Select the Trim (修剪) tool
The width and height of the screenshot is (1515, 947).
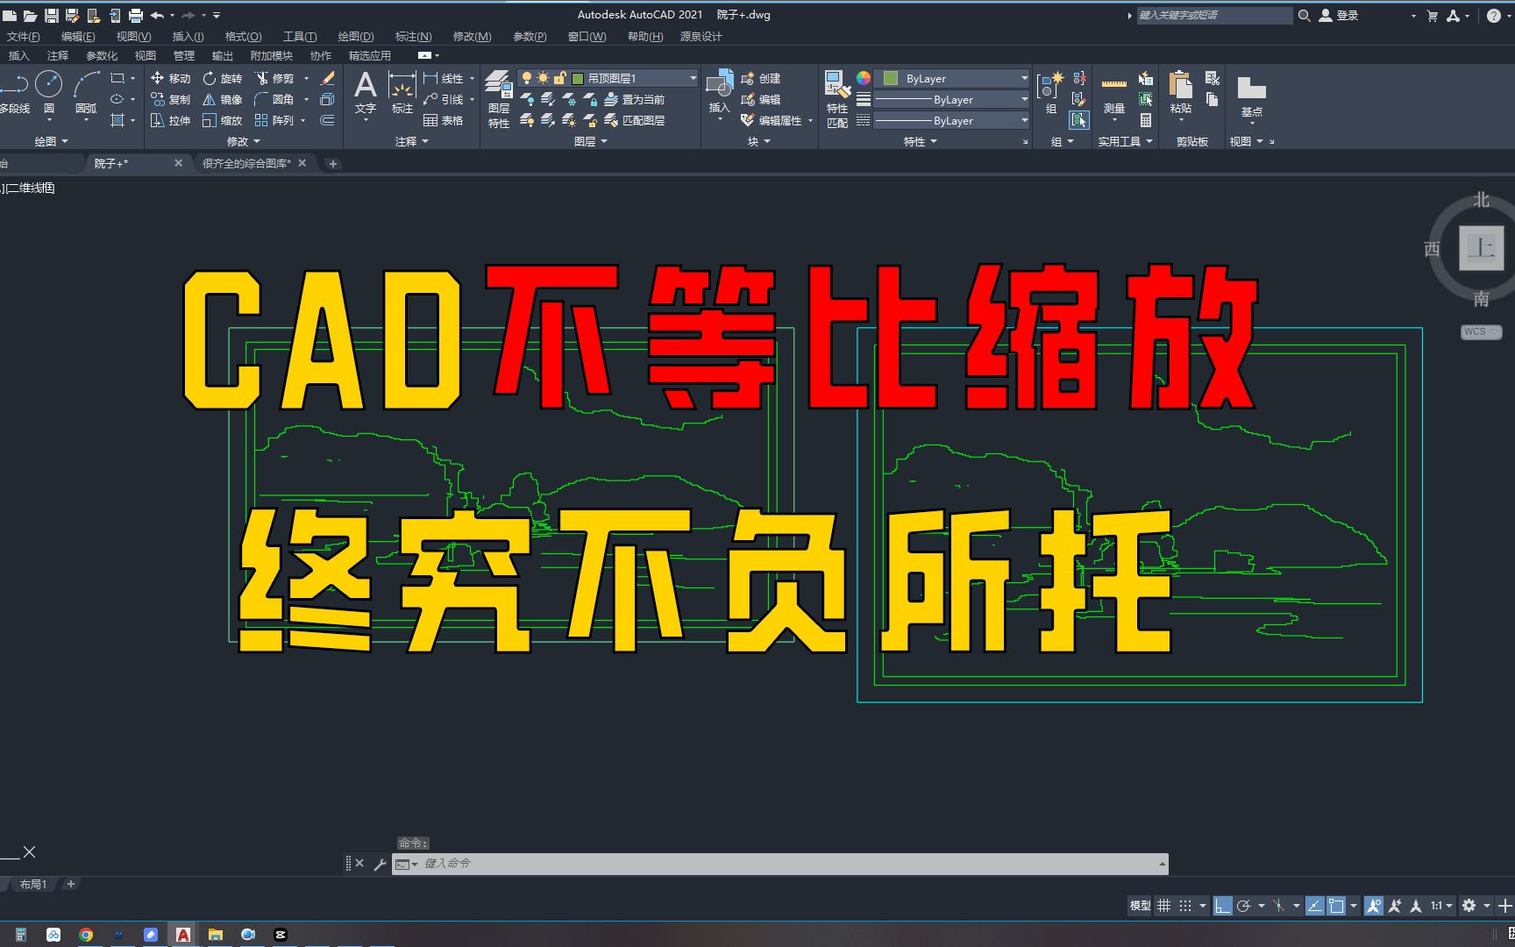click(x=276, y=77)
